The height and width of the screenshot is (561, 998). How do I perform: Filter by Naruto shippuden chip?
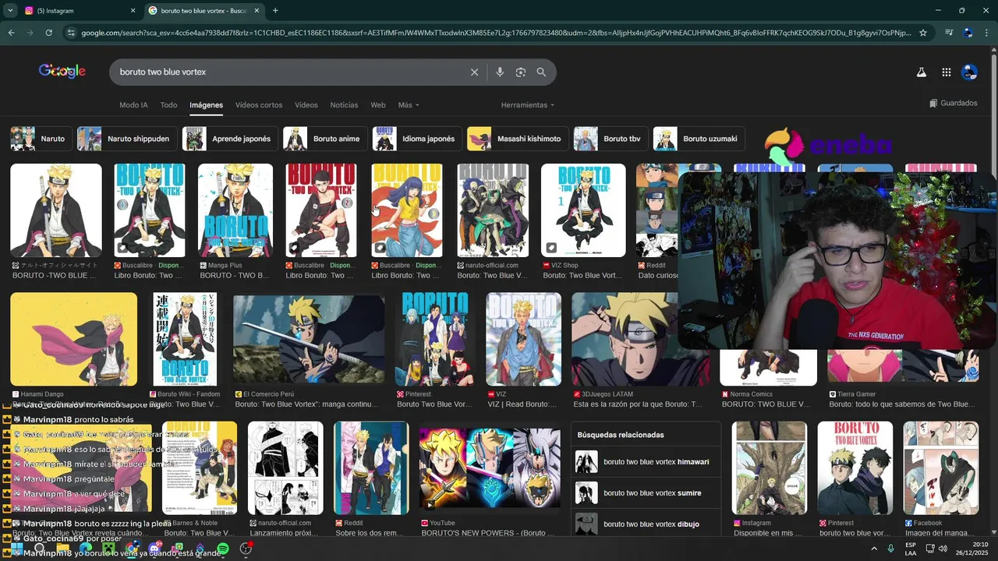click(126, 139)
